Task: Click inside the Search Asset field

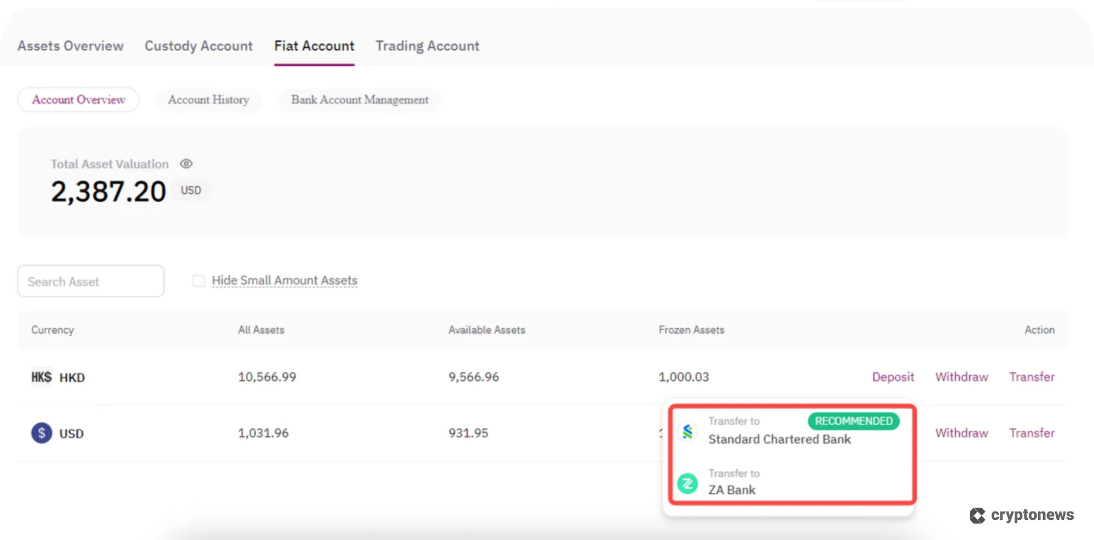Action: tap(90, 281)
